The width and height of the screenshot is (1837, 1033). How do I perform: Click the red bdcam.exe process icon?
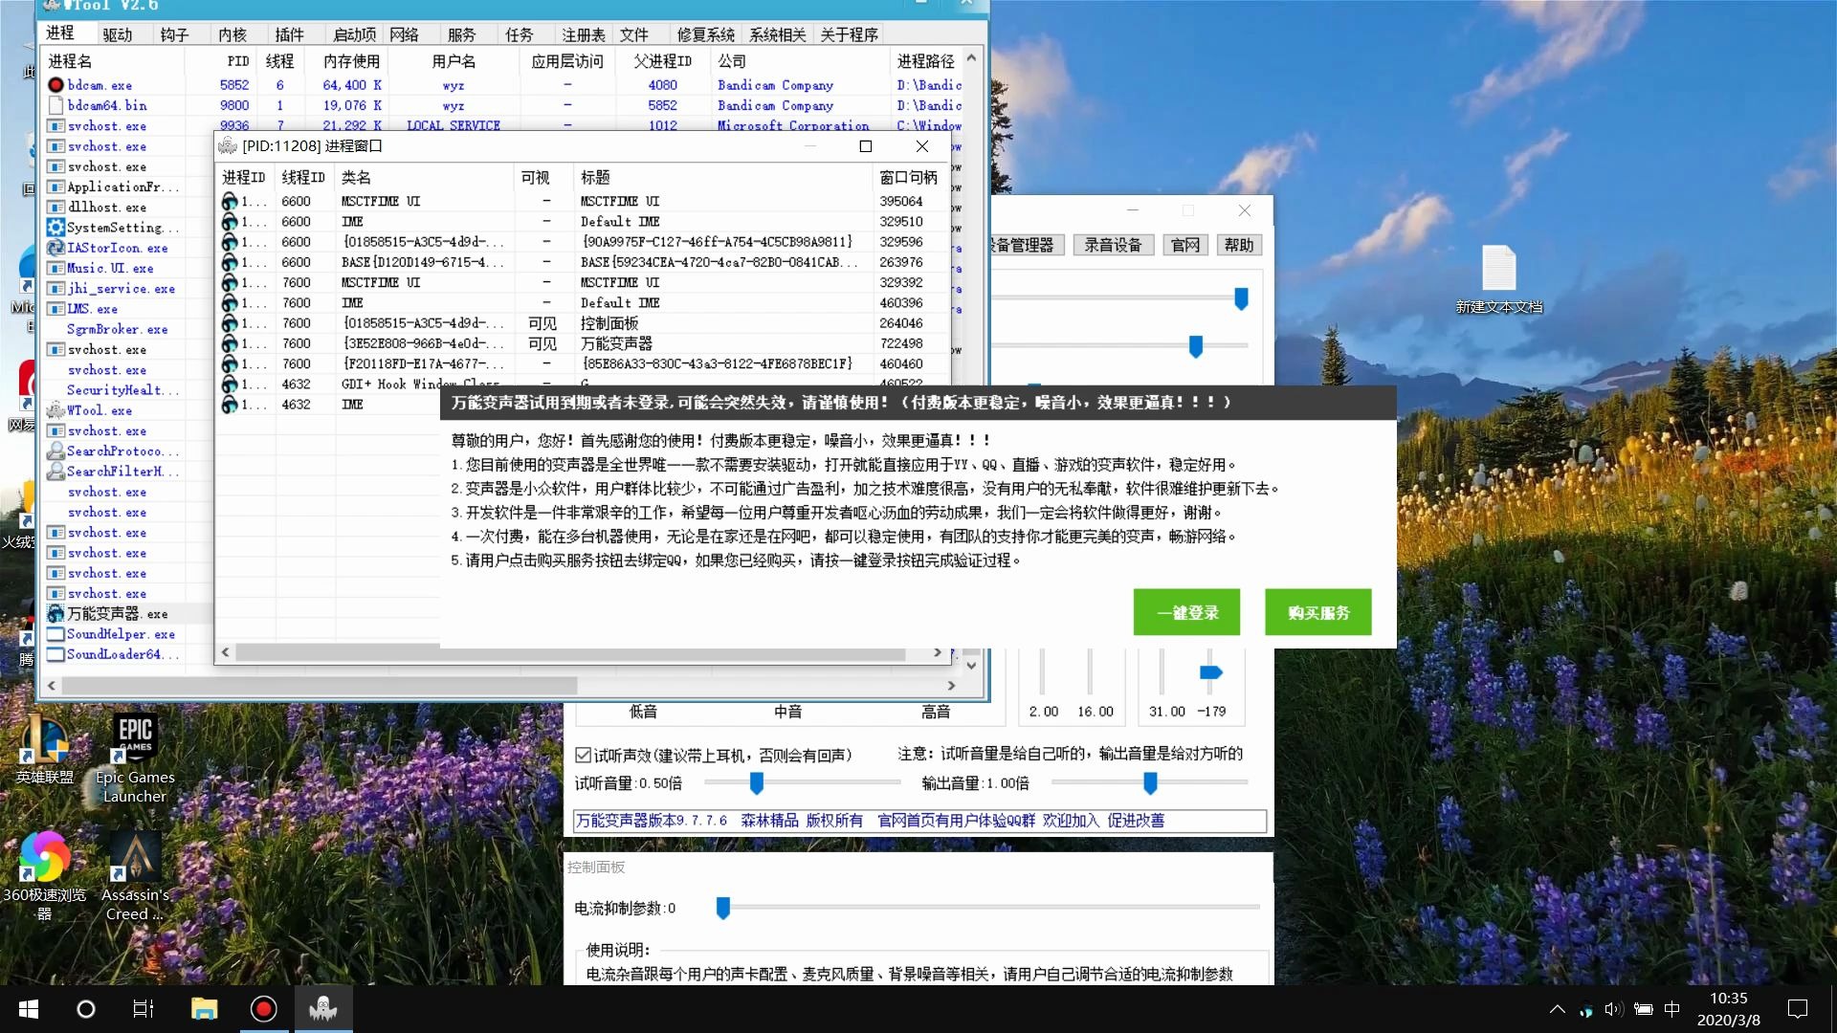[55, 85]
